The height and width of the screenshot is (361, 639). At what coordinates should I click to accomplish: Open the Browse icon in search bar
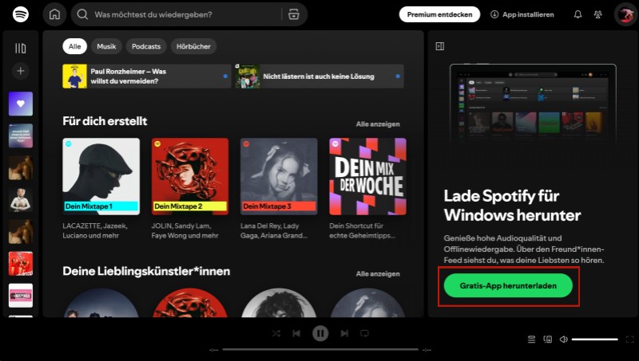point(293,14)
